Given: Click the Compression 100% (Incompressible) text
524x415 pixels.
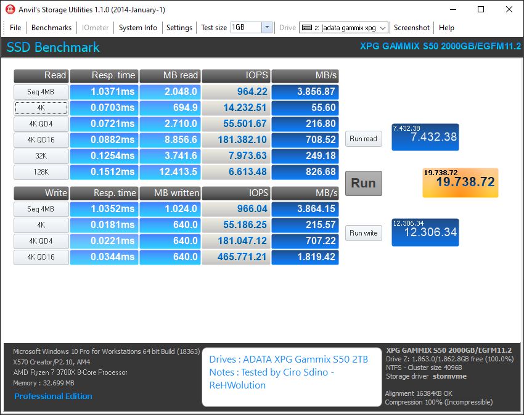Looking at the screenshot, I should pos(439,402).
